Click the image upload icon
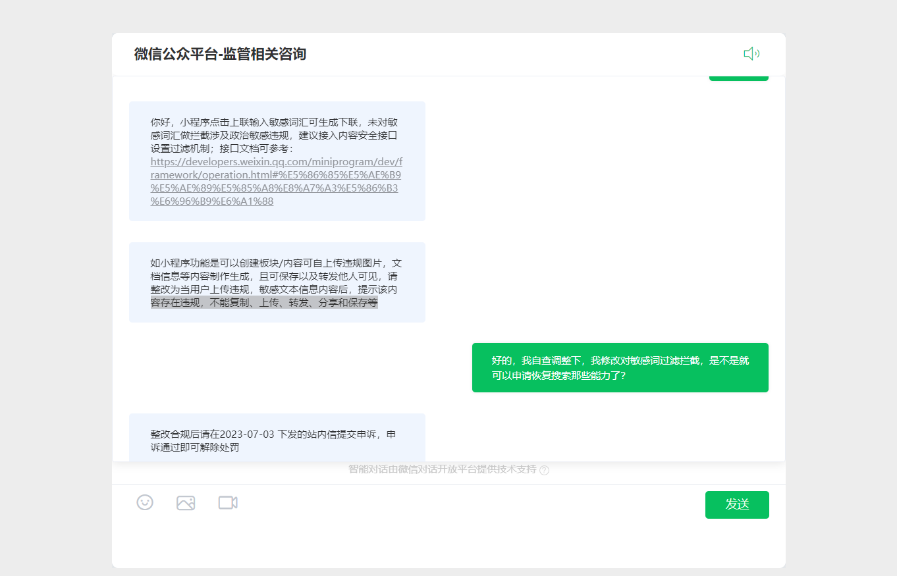The height and width of the screenshot is (576, 897). 186,503
